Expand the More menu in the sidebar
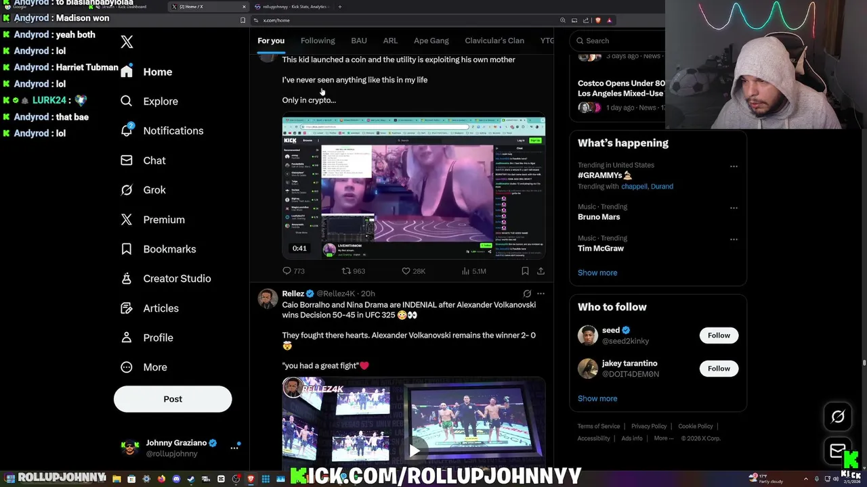The image size is (867, 487). (144, 367)
